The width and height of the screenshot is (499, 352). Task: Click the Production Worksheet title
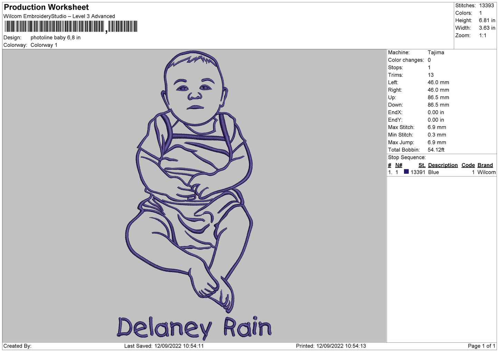[46, 7]
